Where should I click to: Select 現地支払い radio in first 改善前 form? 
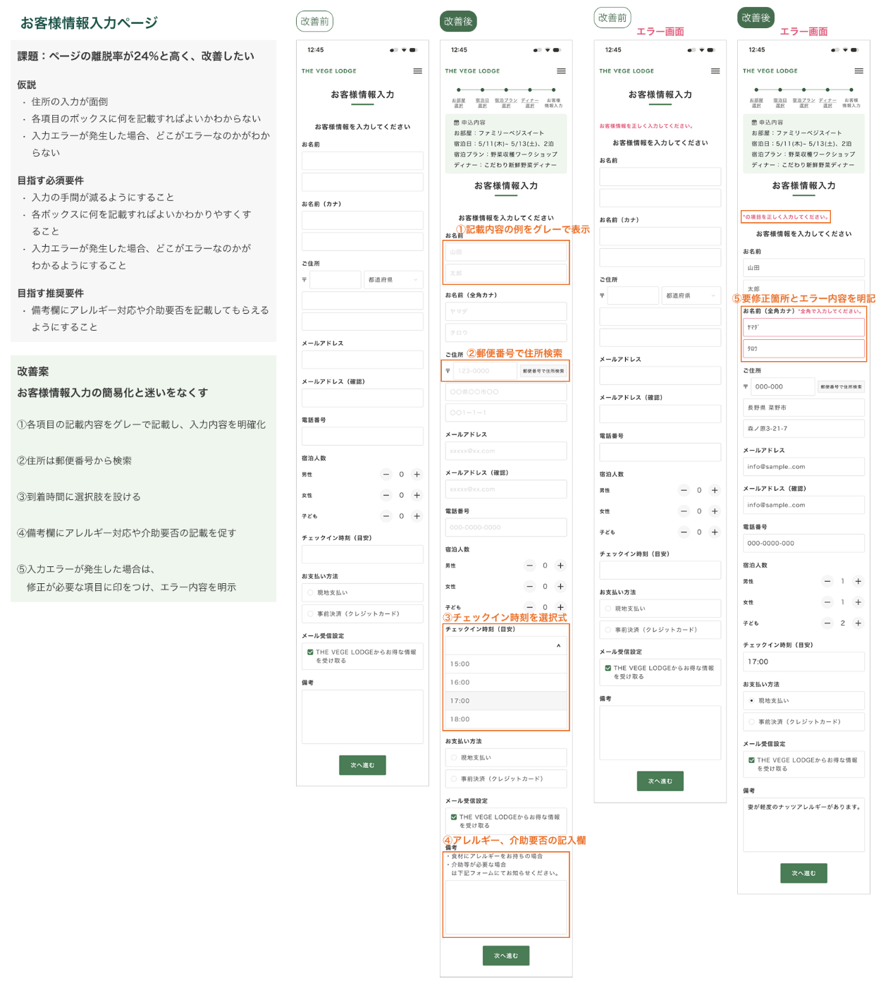[310, 593]
